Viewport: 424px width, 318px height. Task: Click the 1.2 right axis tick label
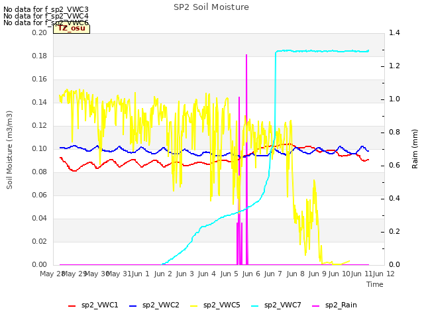point(394,66)
